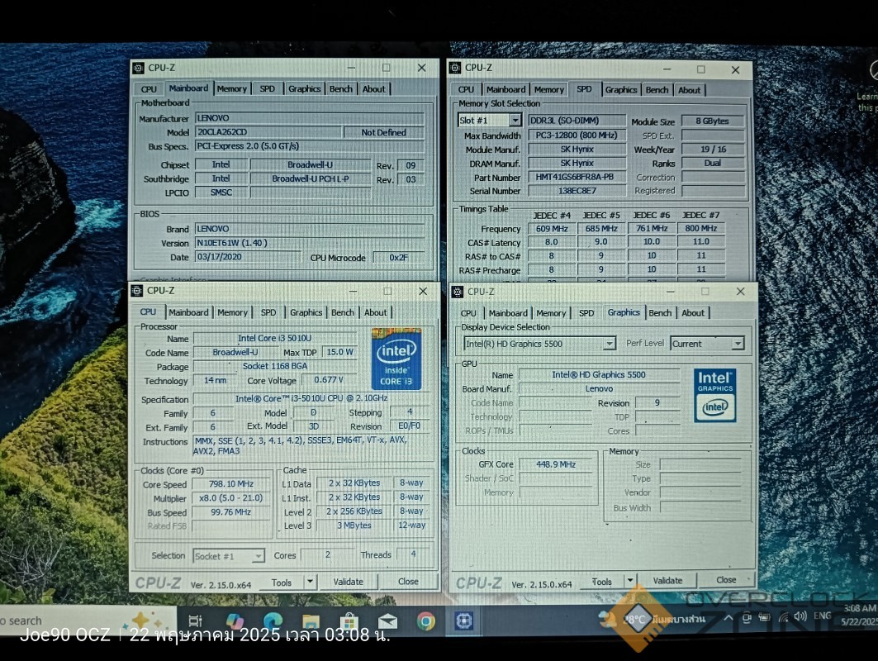Click the serial number 138EC8E7
The width and height of the screenshot is (878, 661).
(x=577, y=191)
